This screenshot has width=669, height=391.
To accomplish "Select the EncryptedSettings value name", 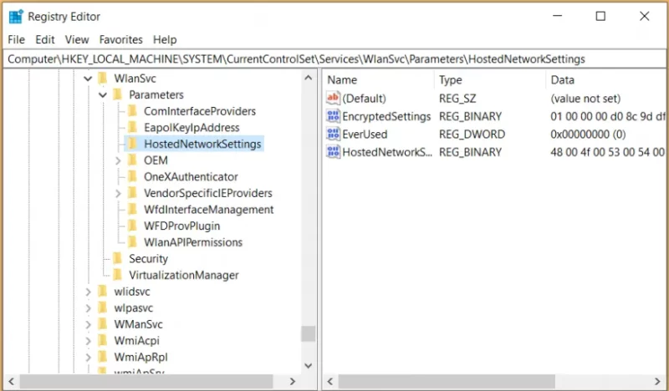I will click(x=386, y=116).
